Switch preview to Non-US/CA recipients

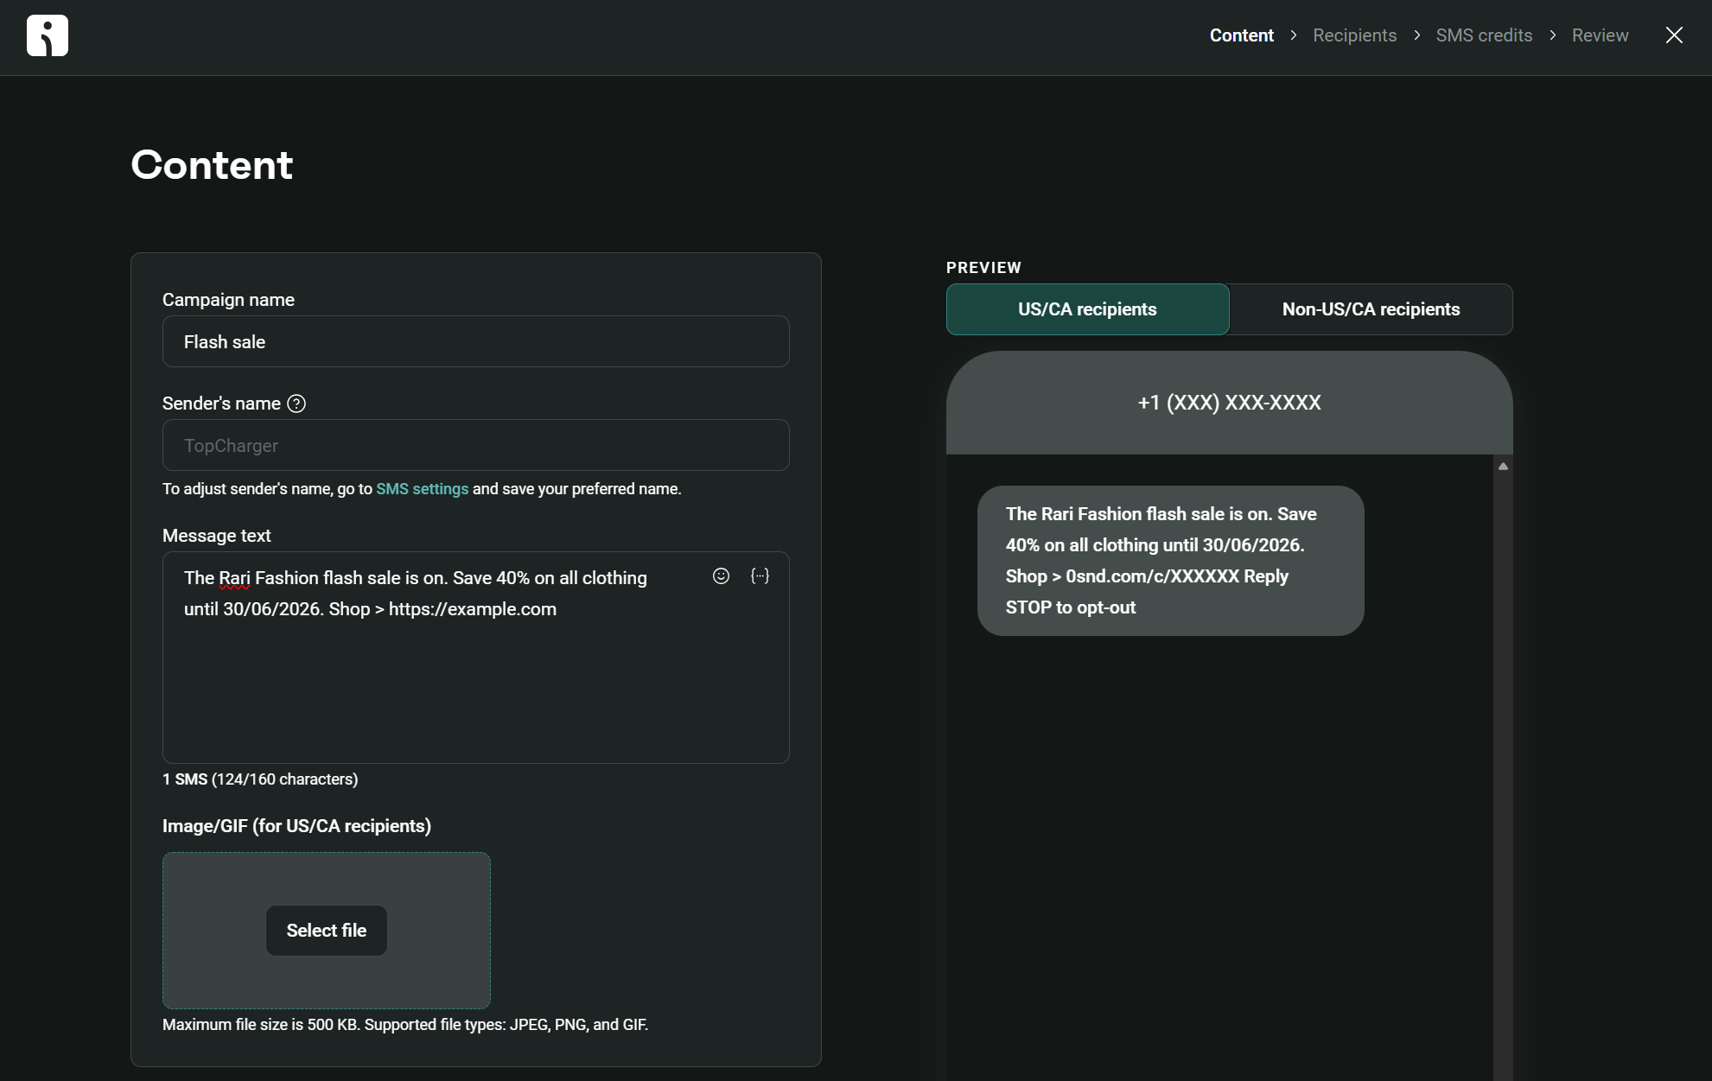pos(1371,309)
